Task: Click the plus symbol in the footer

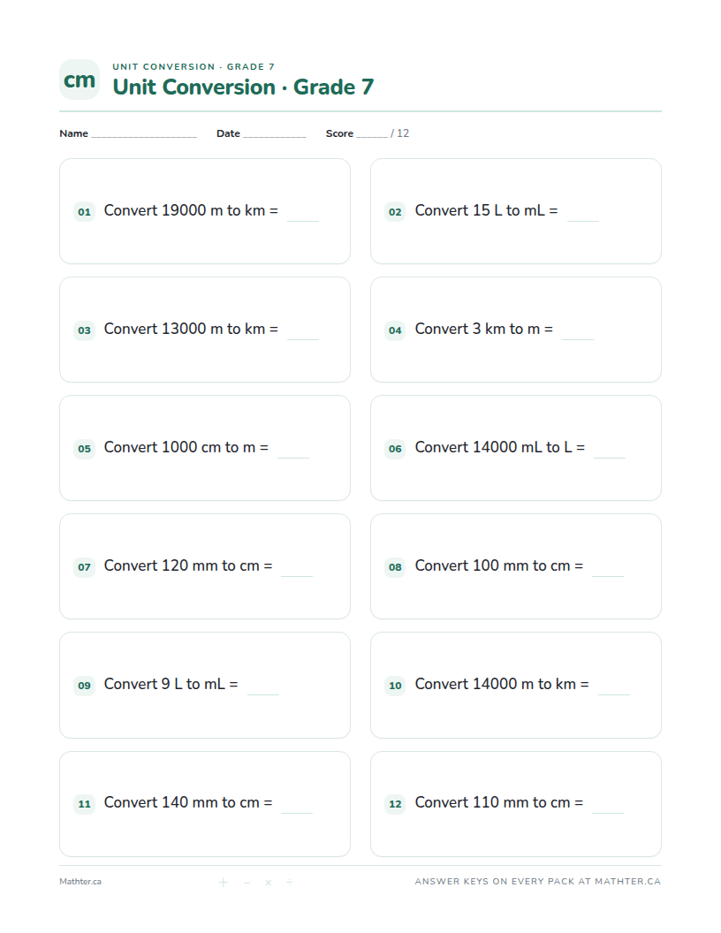Action: (x=223, y=883)
